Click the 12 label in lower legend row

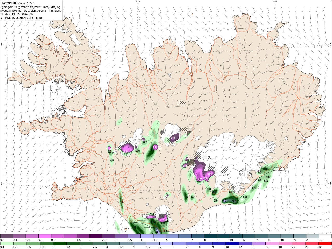[x=240, y=247]
